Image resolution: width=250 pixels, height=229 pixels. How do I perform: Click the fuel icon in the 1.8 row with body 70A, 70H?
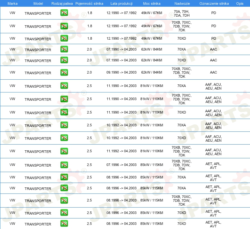point(64,13)
